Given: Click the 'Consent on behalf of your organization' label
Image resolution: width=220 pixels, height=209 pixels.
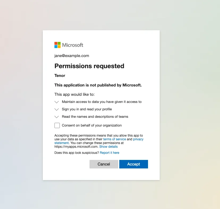Looking at the screenshot, I should click(92, 125).
